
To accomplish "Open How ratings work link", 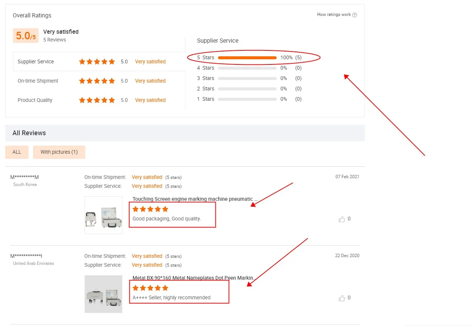I will pos(334,14).
